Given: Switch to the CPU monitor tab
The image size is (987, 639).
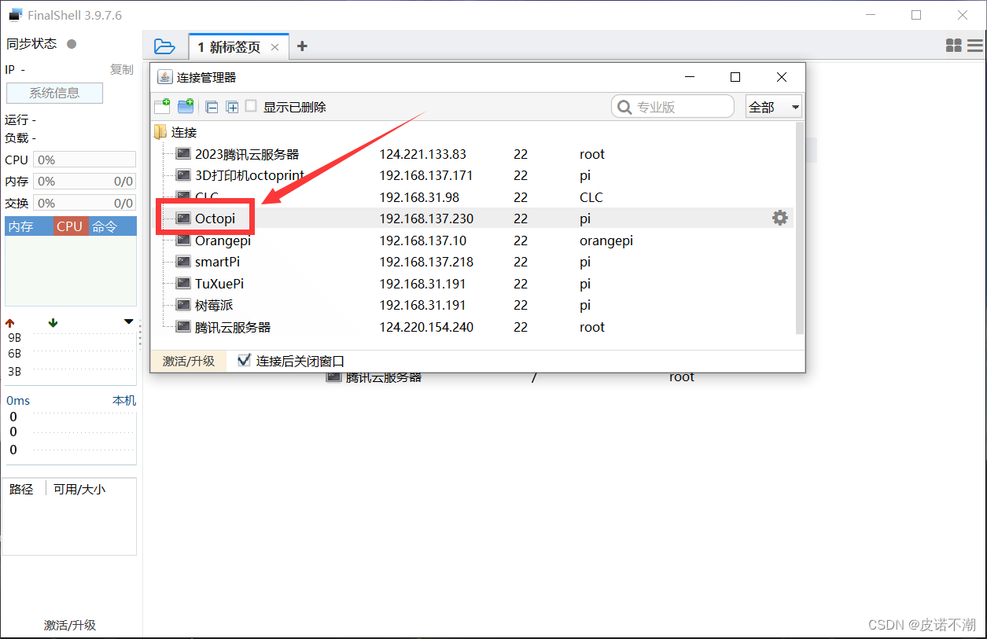Looking at the screenshot, I should pos(70,226).
